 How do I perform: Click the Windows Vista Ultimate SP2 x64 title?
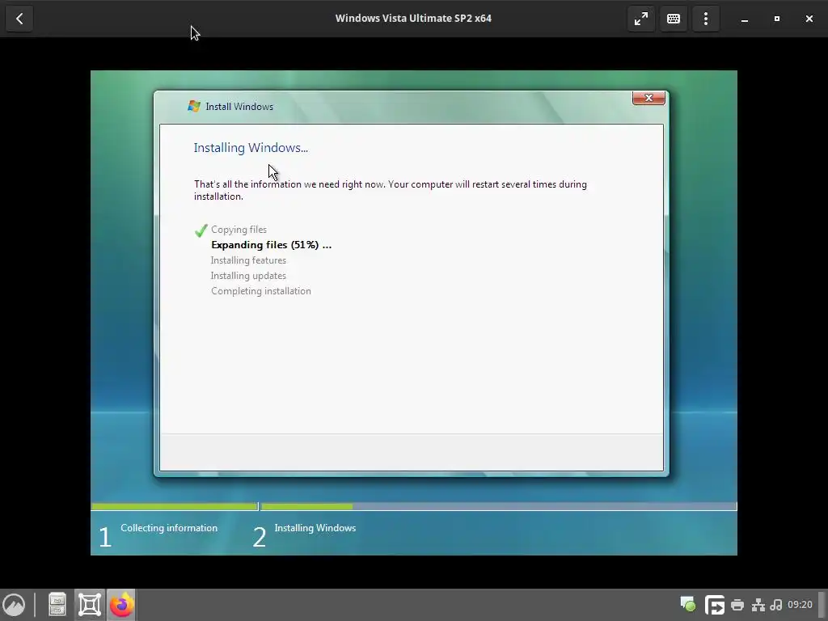tap(413, 18)
